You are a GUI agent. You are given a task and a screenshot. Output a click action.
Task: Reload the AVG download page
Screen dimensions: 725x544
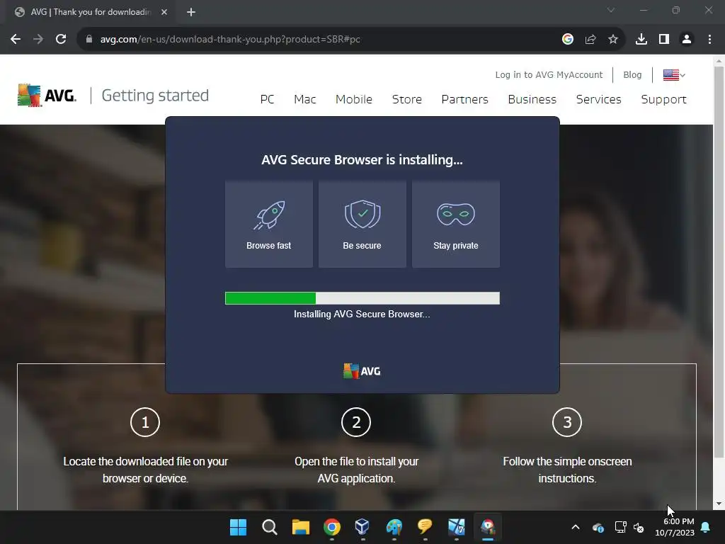pyautogui.click(x=61, y=40)
